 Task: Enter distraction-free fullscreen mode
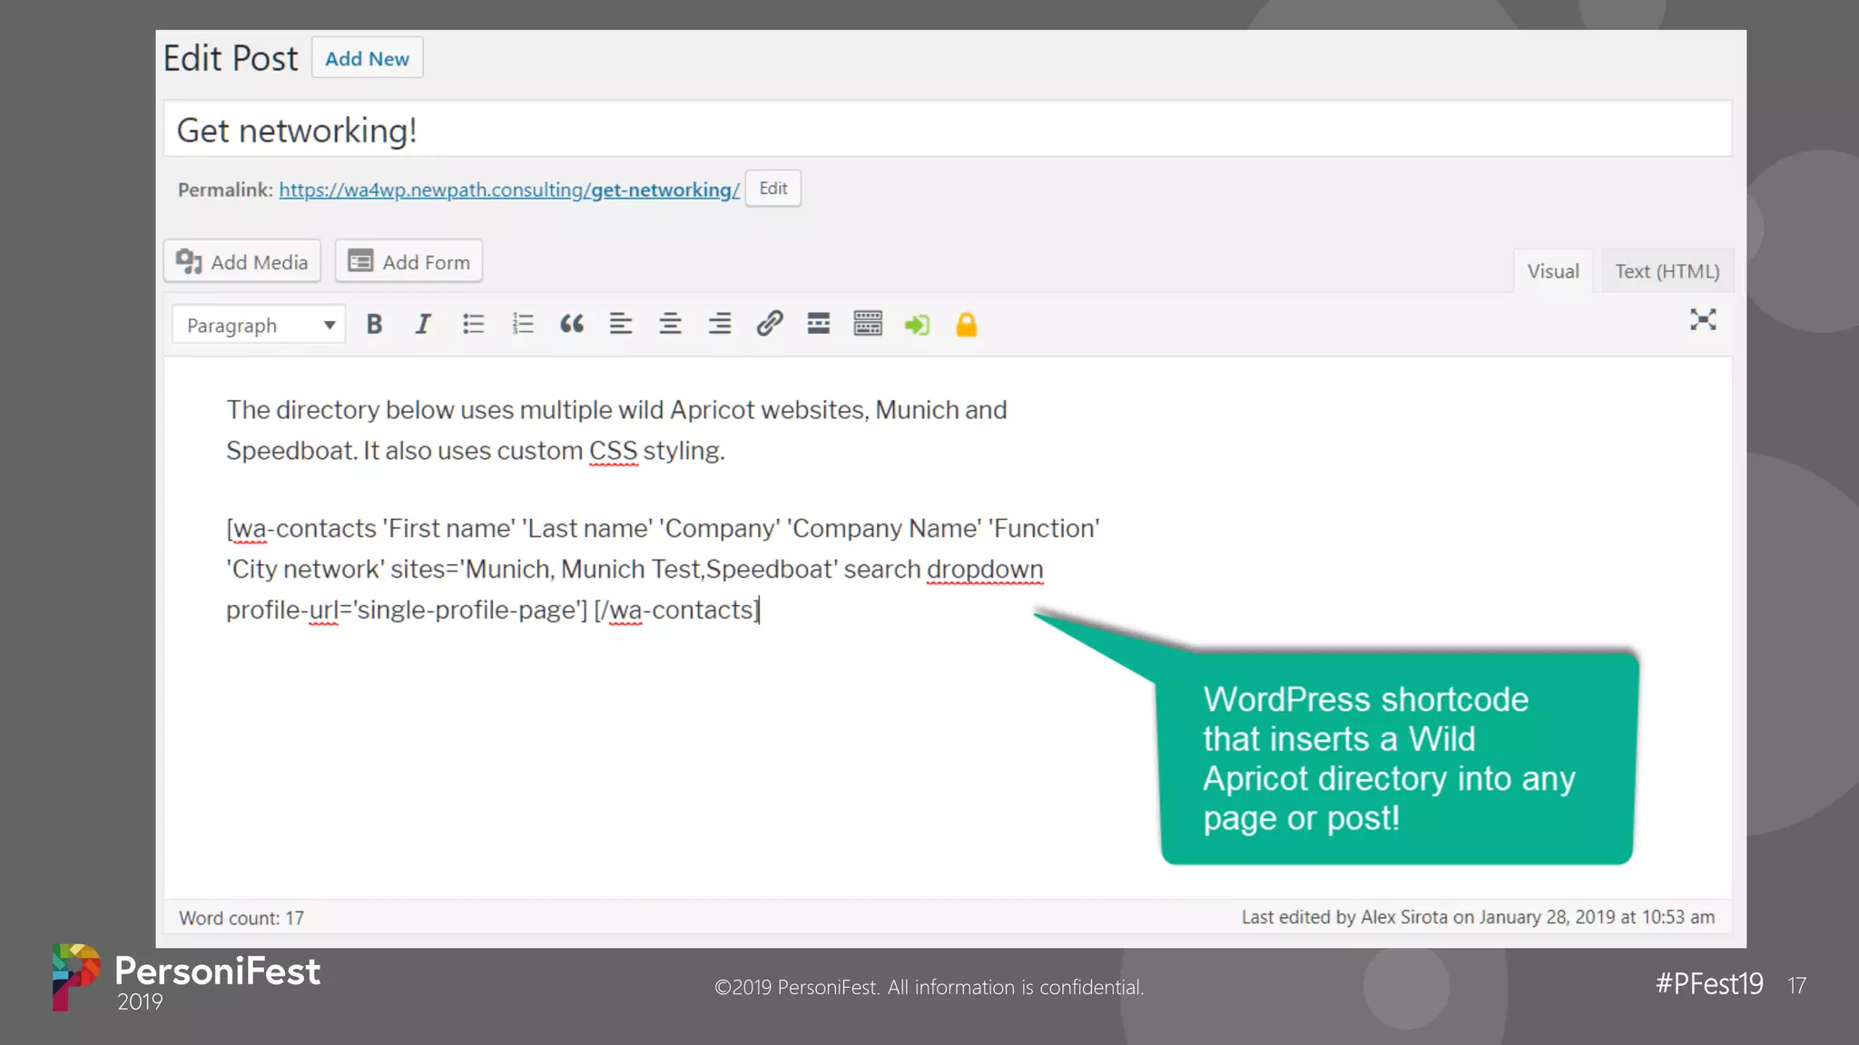[x=1703, y=319]
